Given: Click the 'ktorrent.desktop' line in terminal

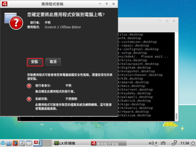Looking at the screenshot, I should (x=136, y=89).
